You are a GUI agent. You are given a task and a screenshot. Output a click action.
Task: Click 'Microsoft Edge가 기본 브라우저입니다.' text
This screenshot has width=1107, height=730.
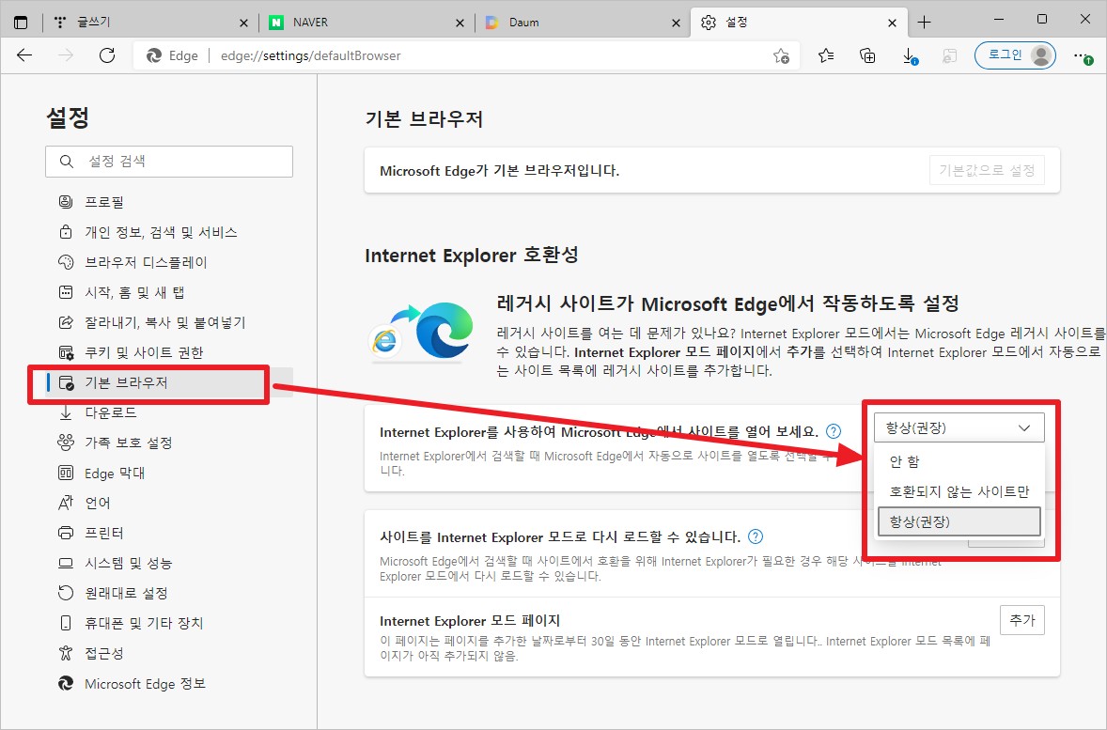(499, 171)
